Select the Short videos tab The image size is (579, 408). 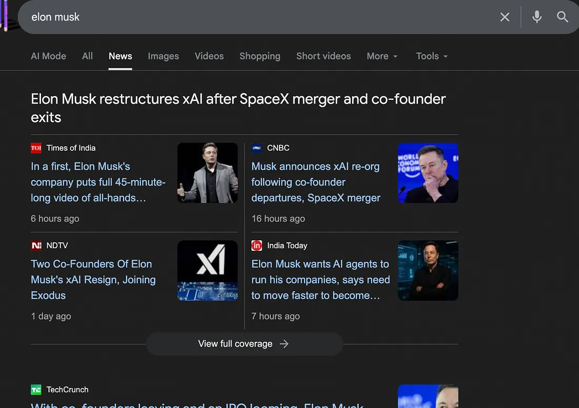(x=323, y=56)
